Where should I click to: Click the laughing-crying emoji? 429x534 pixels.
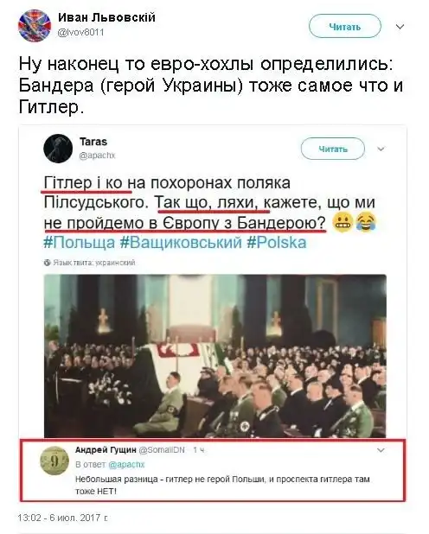(366, 223)
